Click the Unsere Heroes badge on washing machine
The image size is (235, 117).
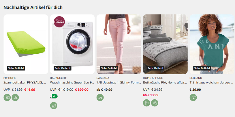pos(59,22)
